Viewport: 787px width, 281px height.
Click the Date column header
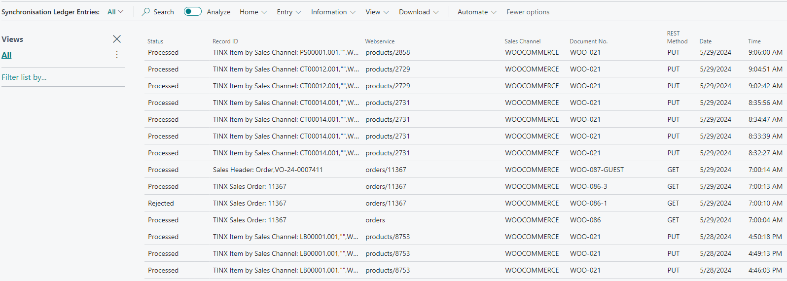pyautogui.click(x=706, y=41)
